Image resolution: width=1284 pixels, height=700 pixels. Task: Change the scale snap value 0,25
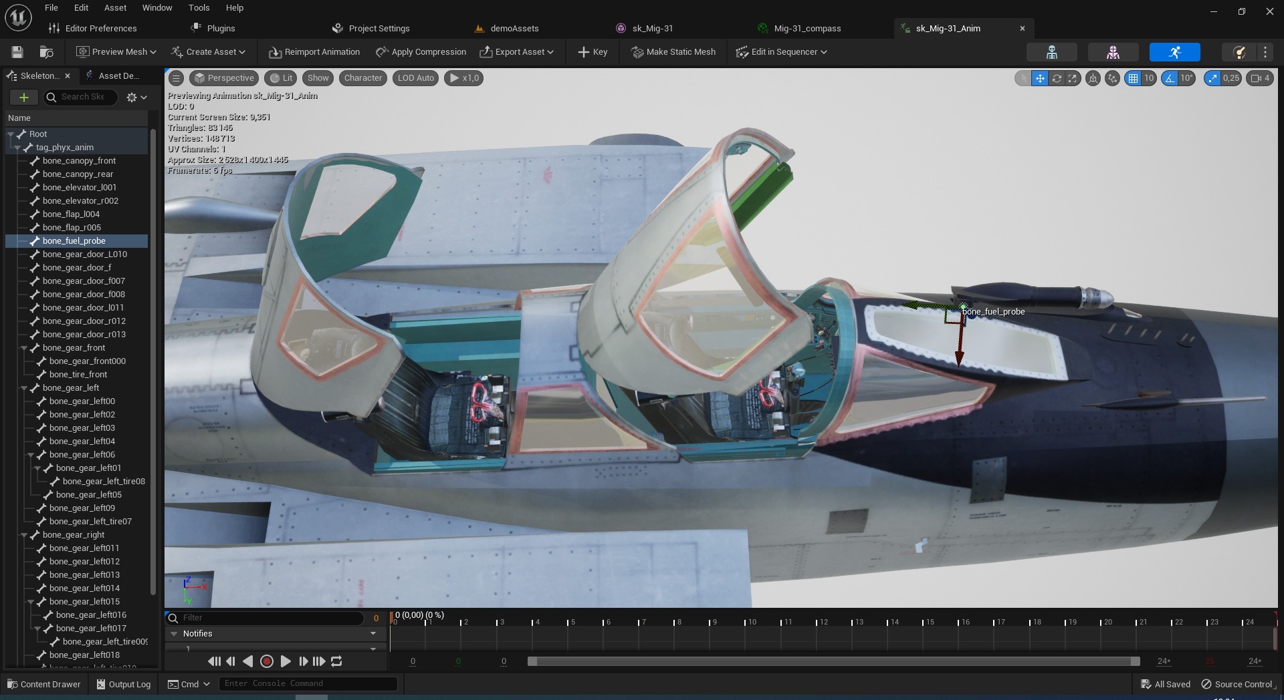1231,78
